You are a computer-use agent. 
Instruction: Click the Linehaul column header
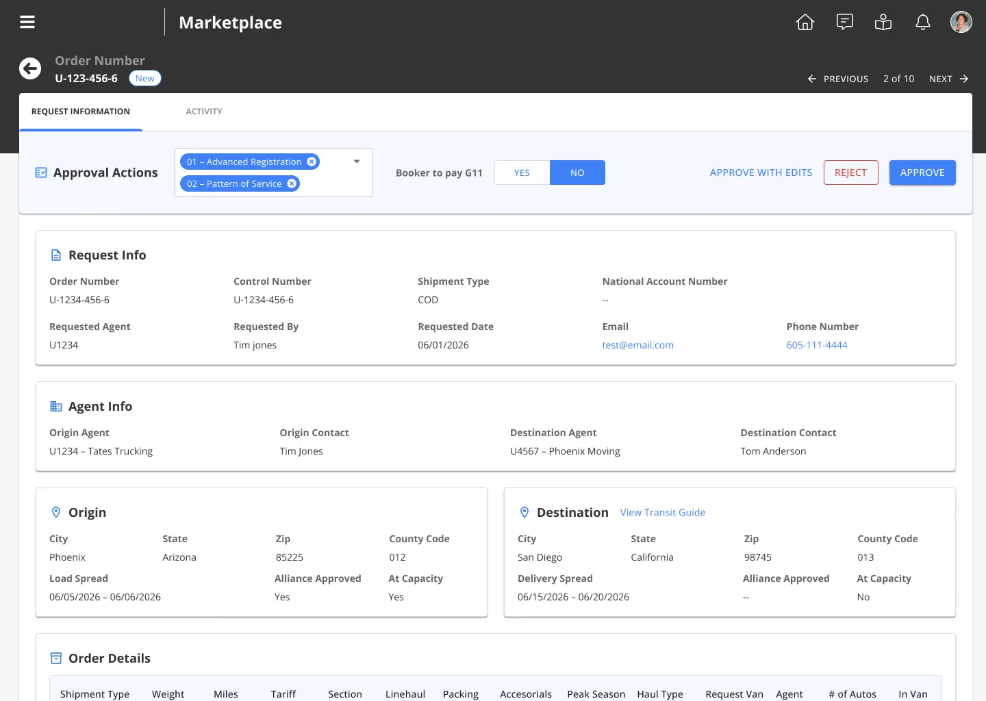(405, 694)
